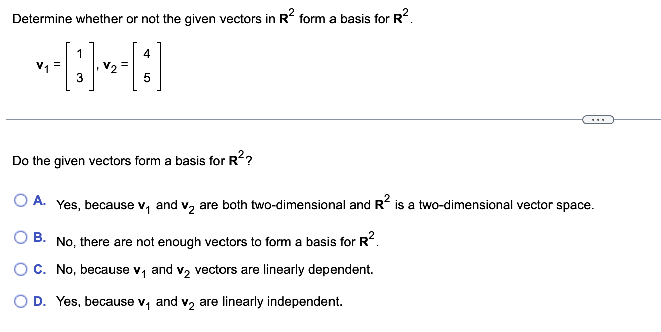This screenshot has height=332, width=661.
Task: Click the bold label 'A.' next to first option
Action: tap(39, 199)
